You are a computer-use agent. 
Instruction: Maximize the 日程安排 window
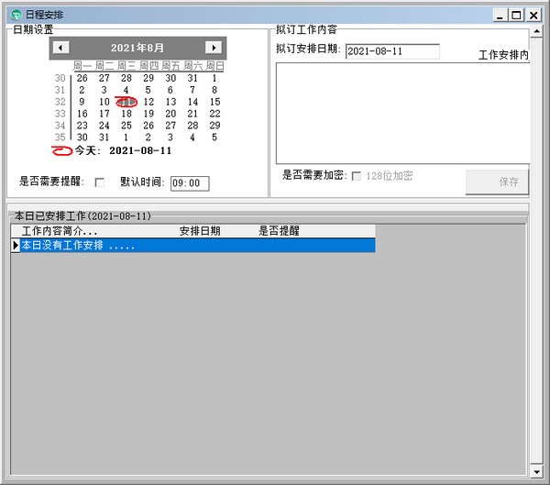click(x=516, y=15)
